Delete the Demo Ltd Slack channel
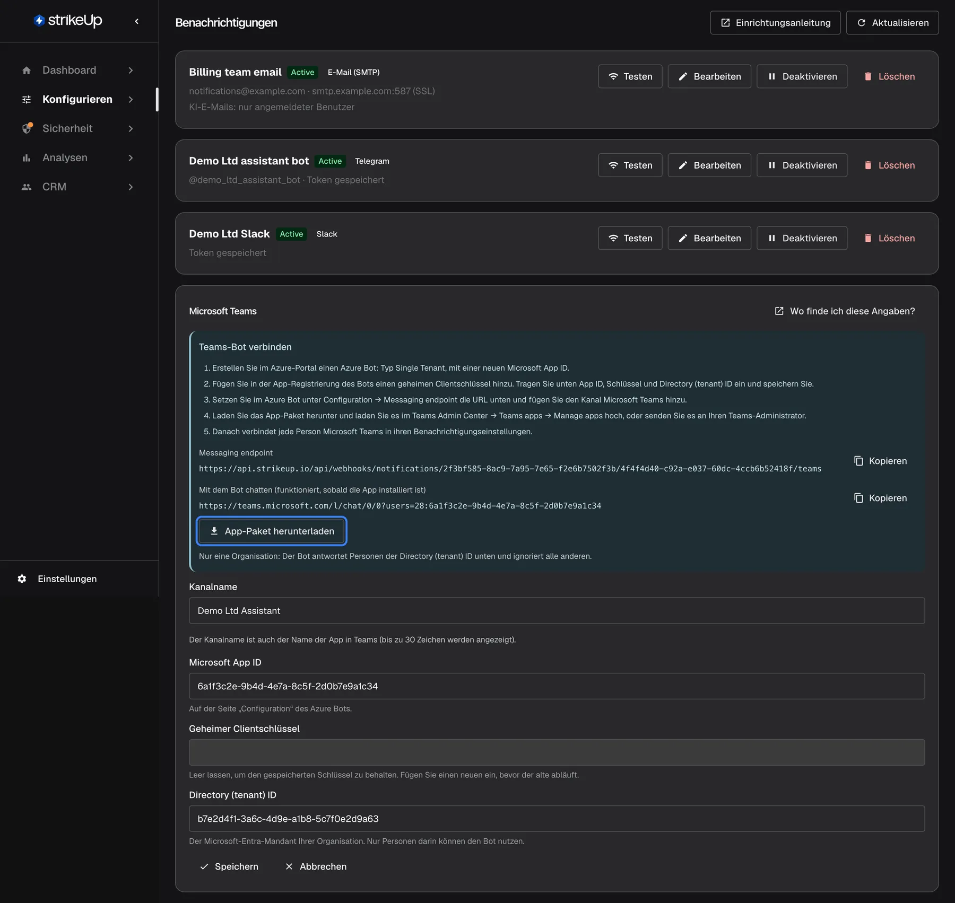Screen dimensions: 955x903 point(889,238)
